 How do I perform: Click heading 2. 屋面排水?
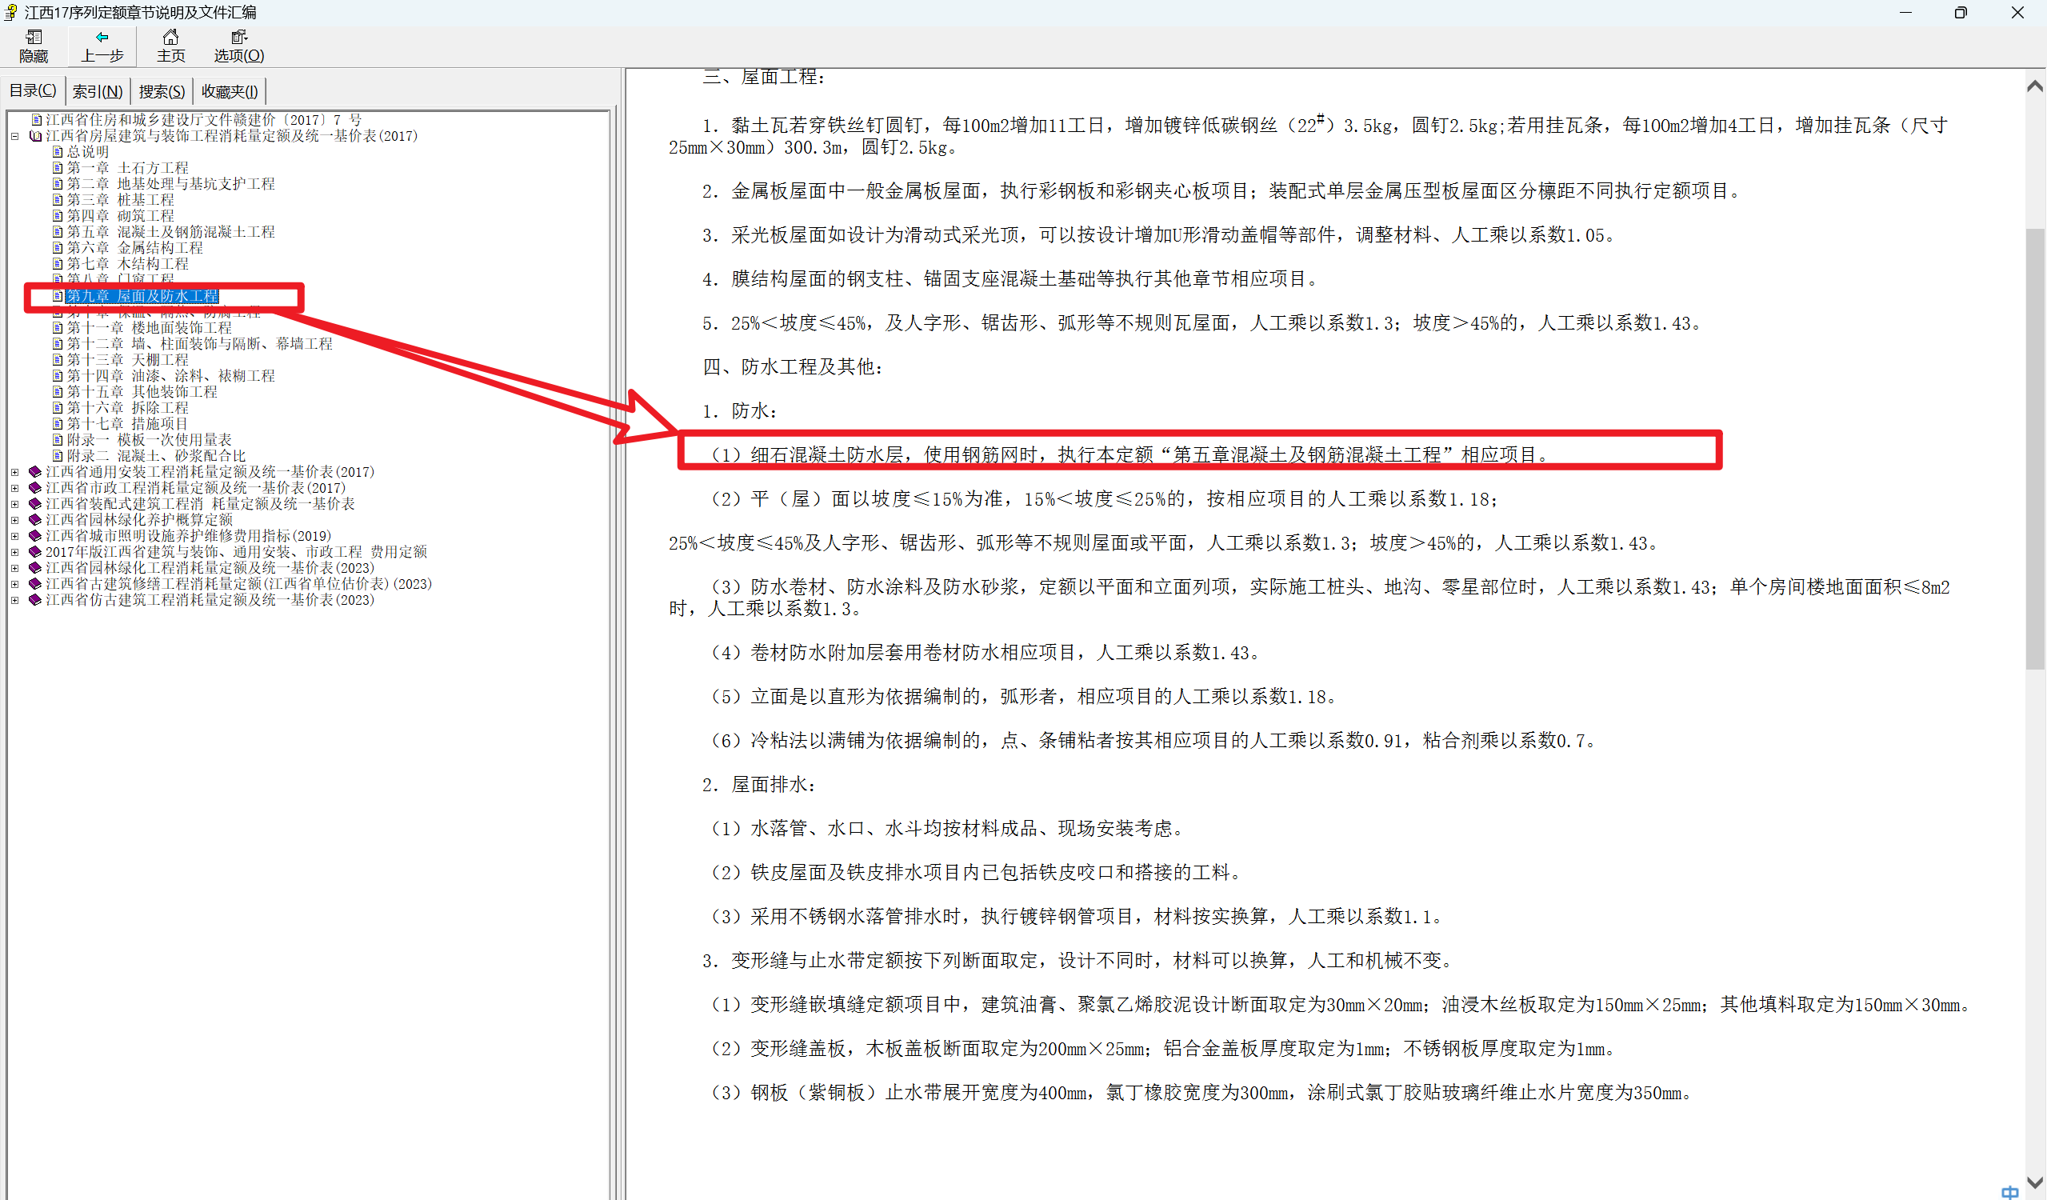759,785
